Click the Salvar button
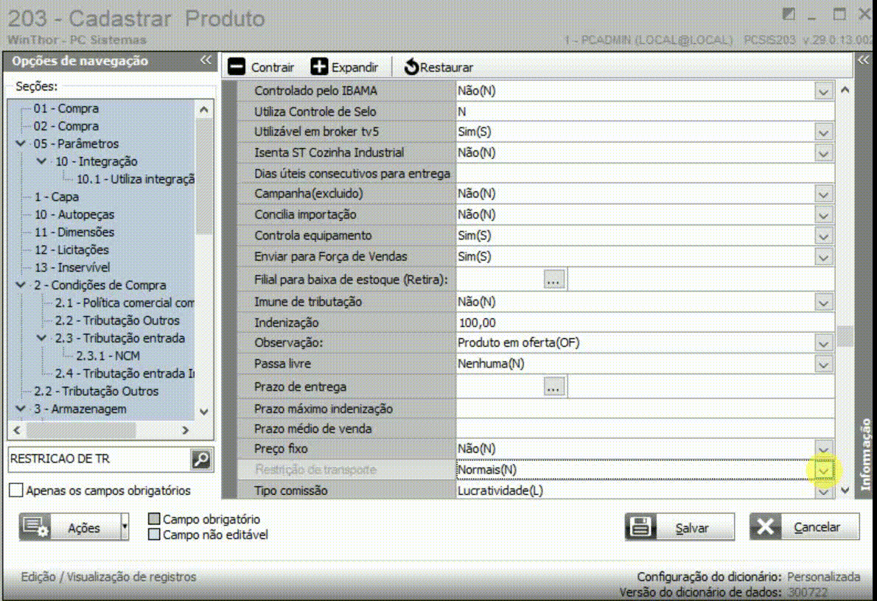This screenshot has width=877, height=601. (x=679, y=527)
